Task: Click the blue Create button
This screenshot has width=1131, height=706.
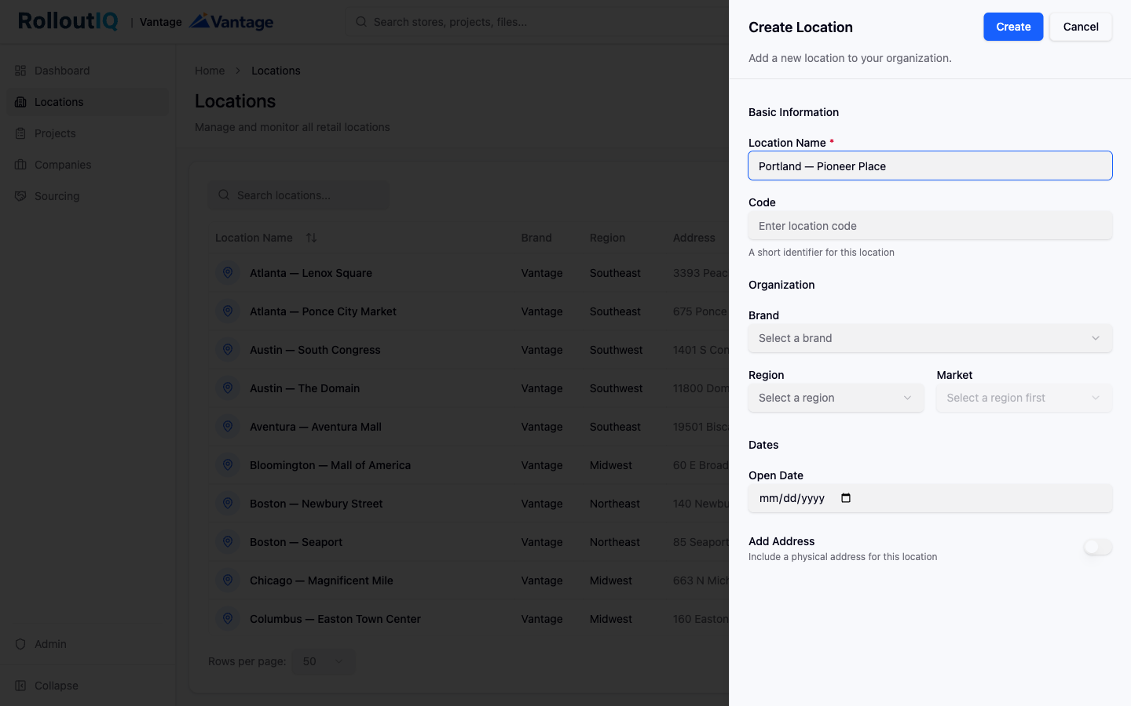Action: tap(1013, 27)
